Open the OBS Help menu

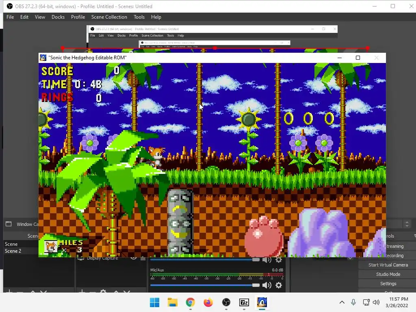(x=156, y=17)
